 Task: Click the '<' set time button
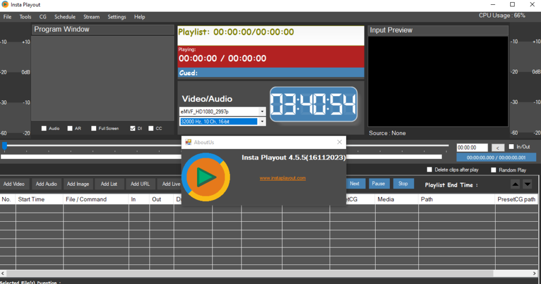(x=498, y=148)
